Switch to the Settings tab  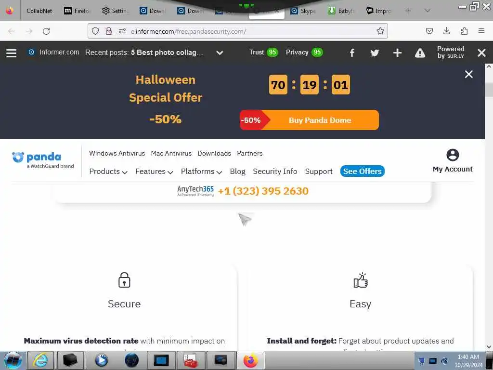115,11
